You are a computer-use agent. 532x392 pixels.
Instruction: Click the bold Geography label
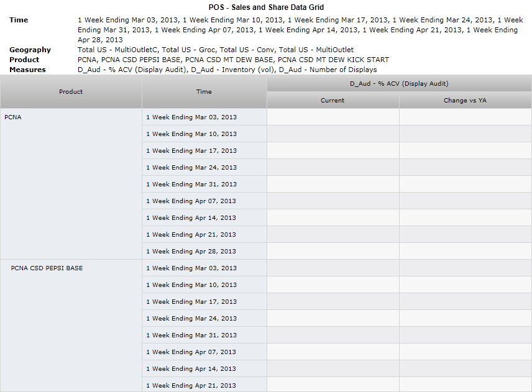click(x=30, y=50)
